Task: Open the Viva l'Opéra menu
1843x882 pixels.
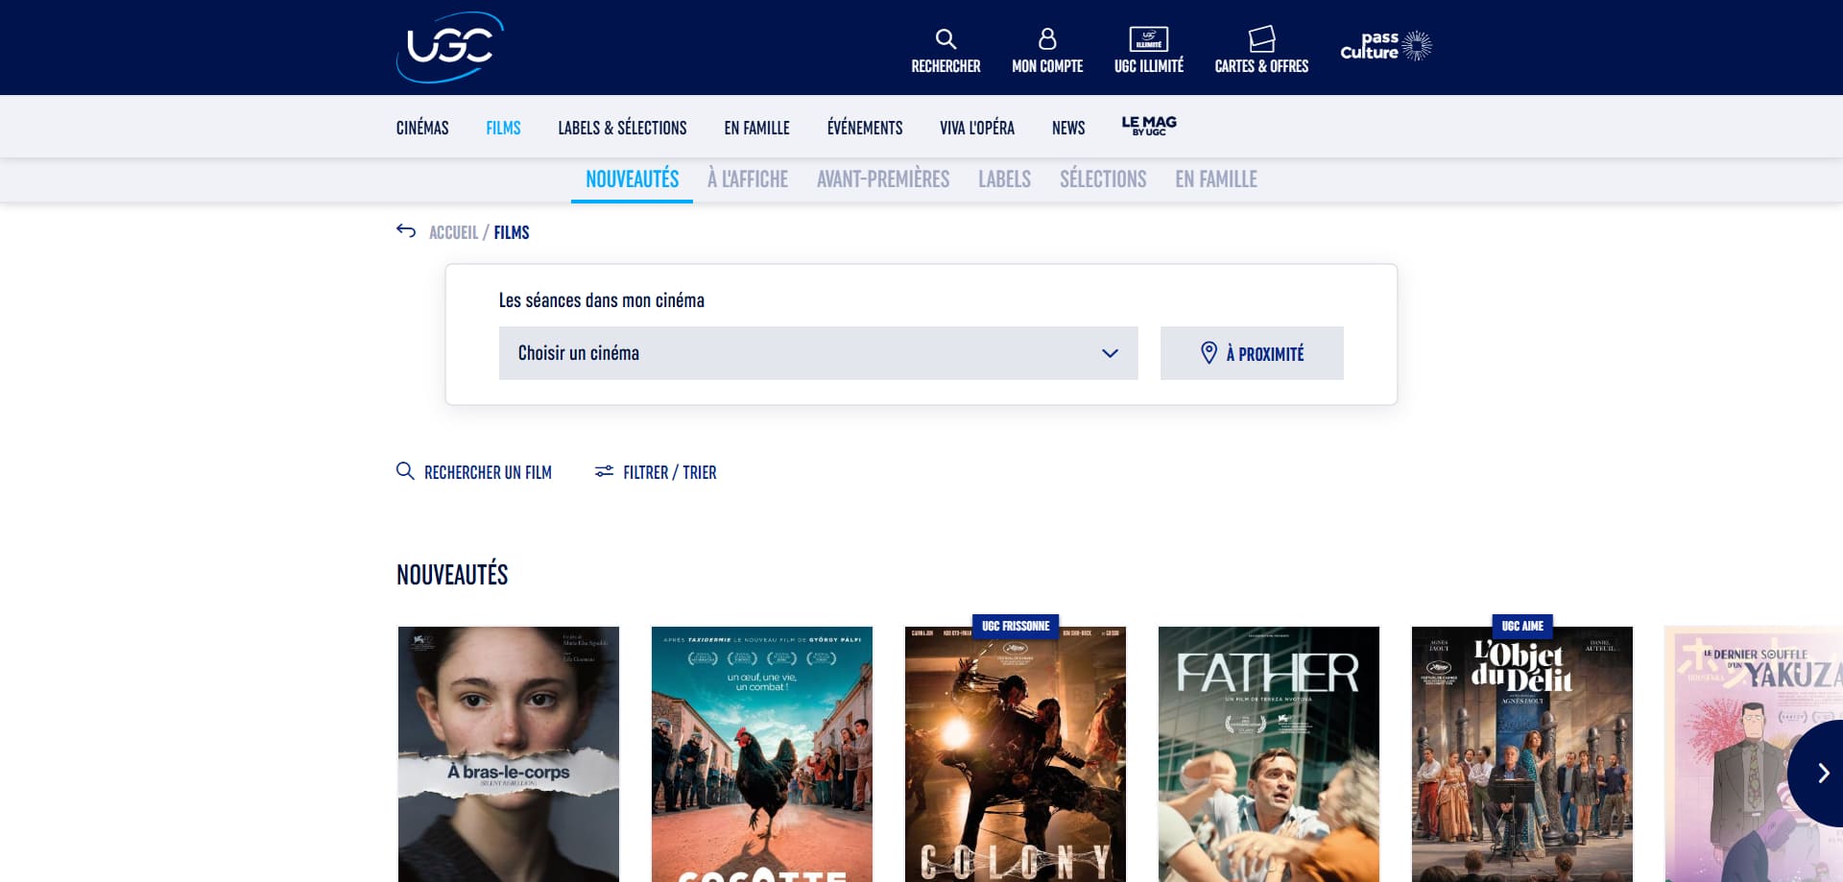Action: [977, 128]
